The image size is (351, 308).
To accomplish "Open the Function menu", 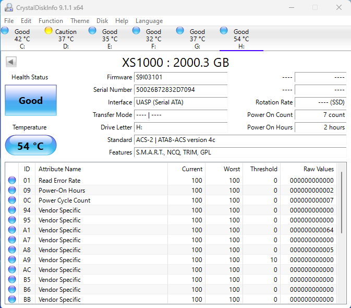I will 51,21.
